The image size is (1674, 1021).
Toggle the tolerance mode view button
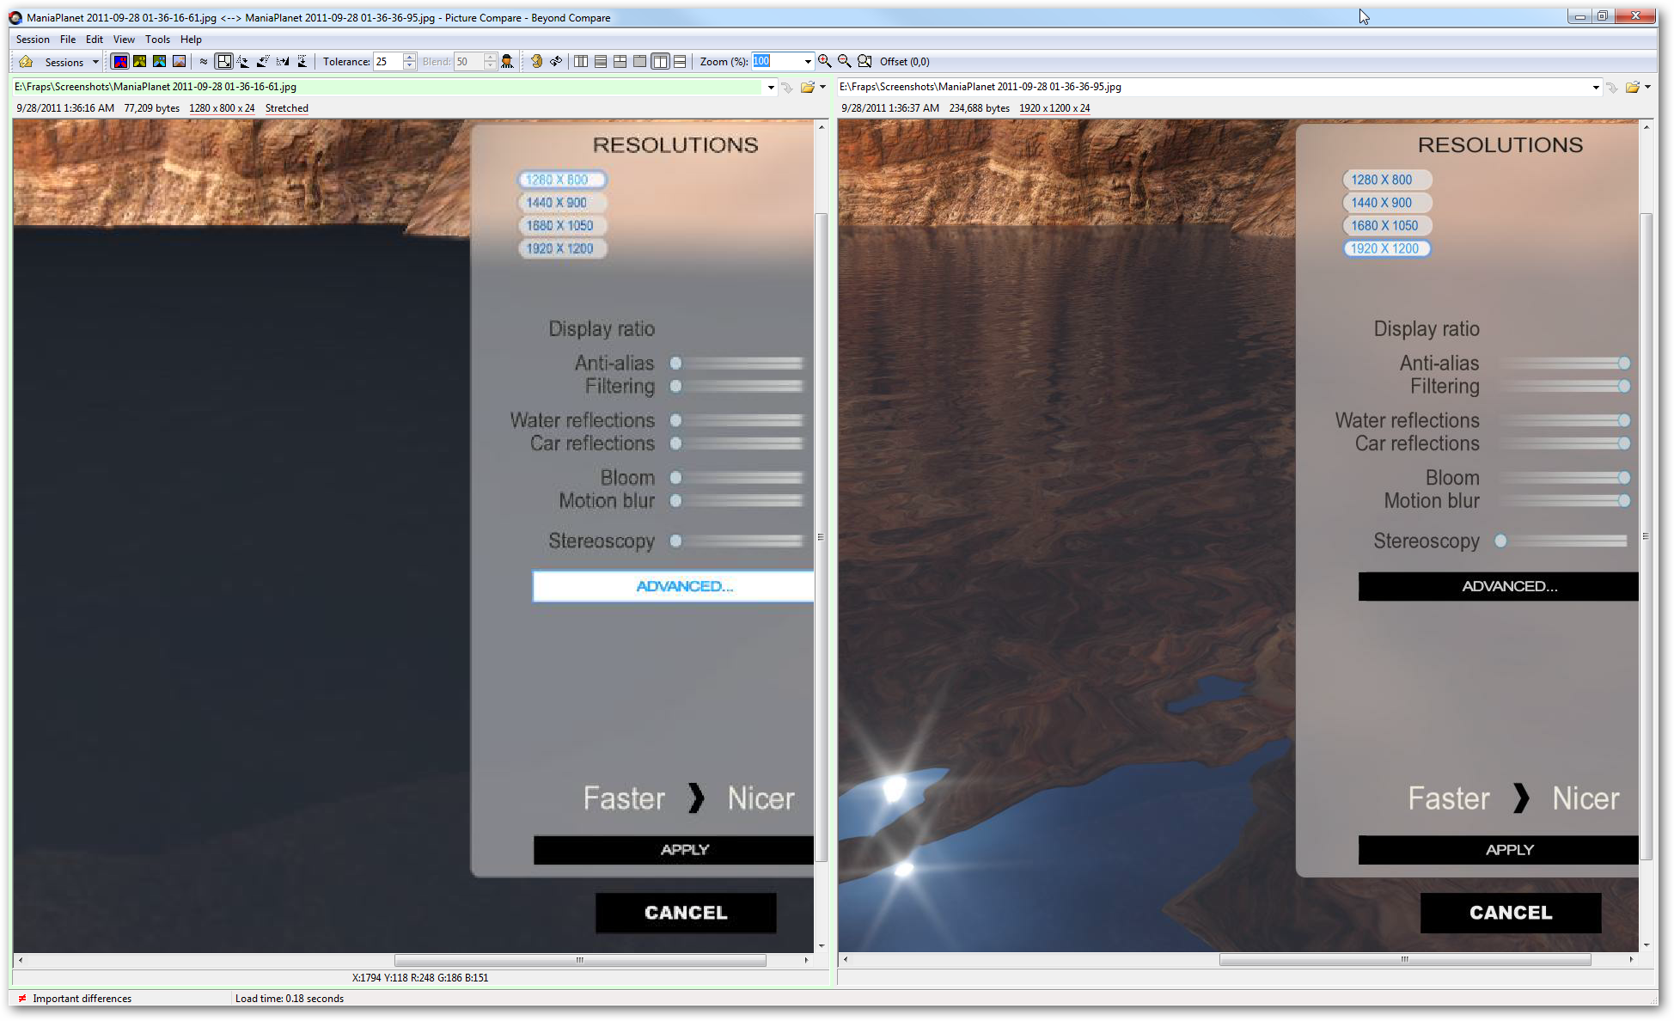(x=120, y=61)
